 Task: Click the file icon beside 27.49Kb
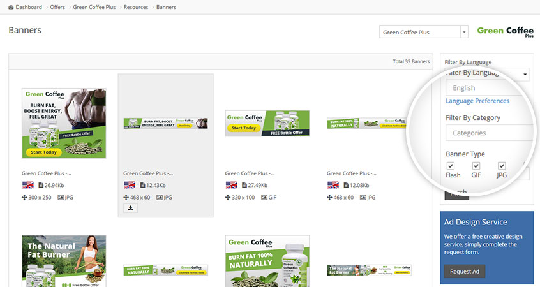(244, 185)
